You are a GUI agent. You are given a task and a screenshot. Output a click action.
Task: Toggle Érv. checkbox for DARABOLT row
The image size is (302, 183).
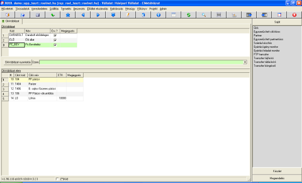(x=55, y=35)
